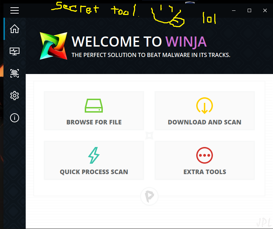The height and width of the screenshot is (229, 273).
Task: Click the Browse For File tile
Action: [x=94, y=111]
